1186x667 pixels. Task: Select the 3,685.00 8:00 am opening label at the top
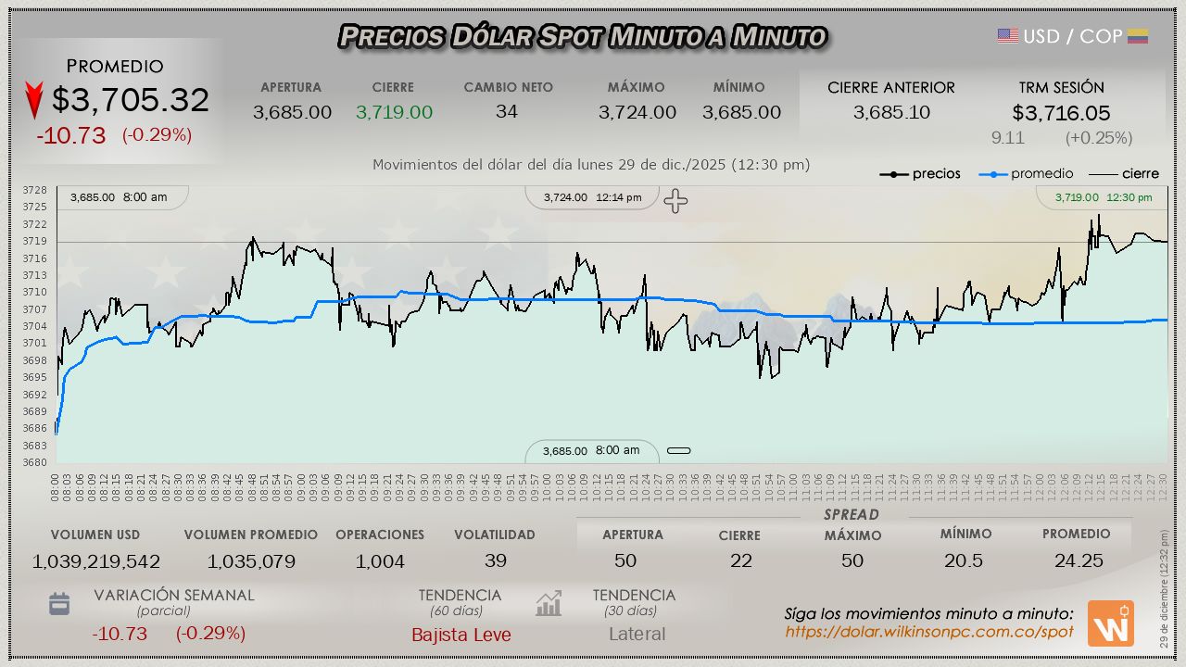[x=119, y=197]
